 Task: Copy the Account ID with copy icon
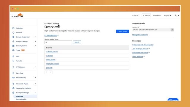[172, 30]
